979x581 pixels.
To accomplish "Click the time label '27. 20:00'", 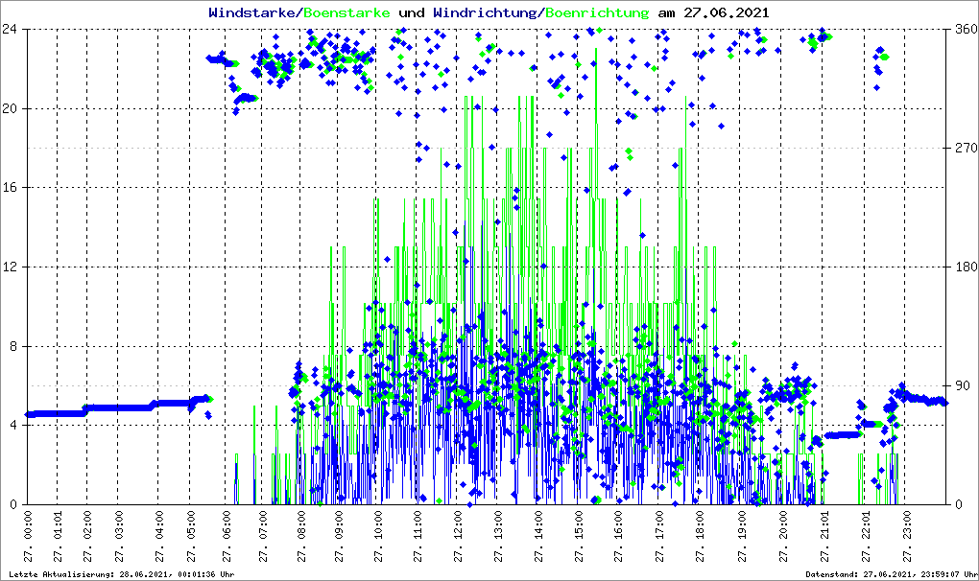I will [x=783, y=536].
